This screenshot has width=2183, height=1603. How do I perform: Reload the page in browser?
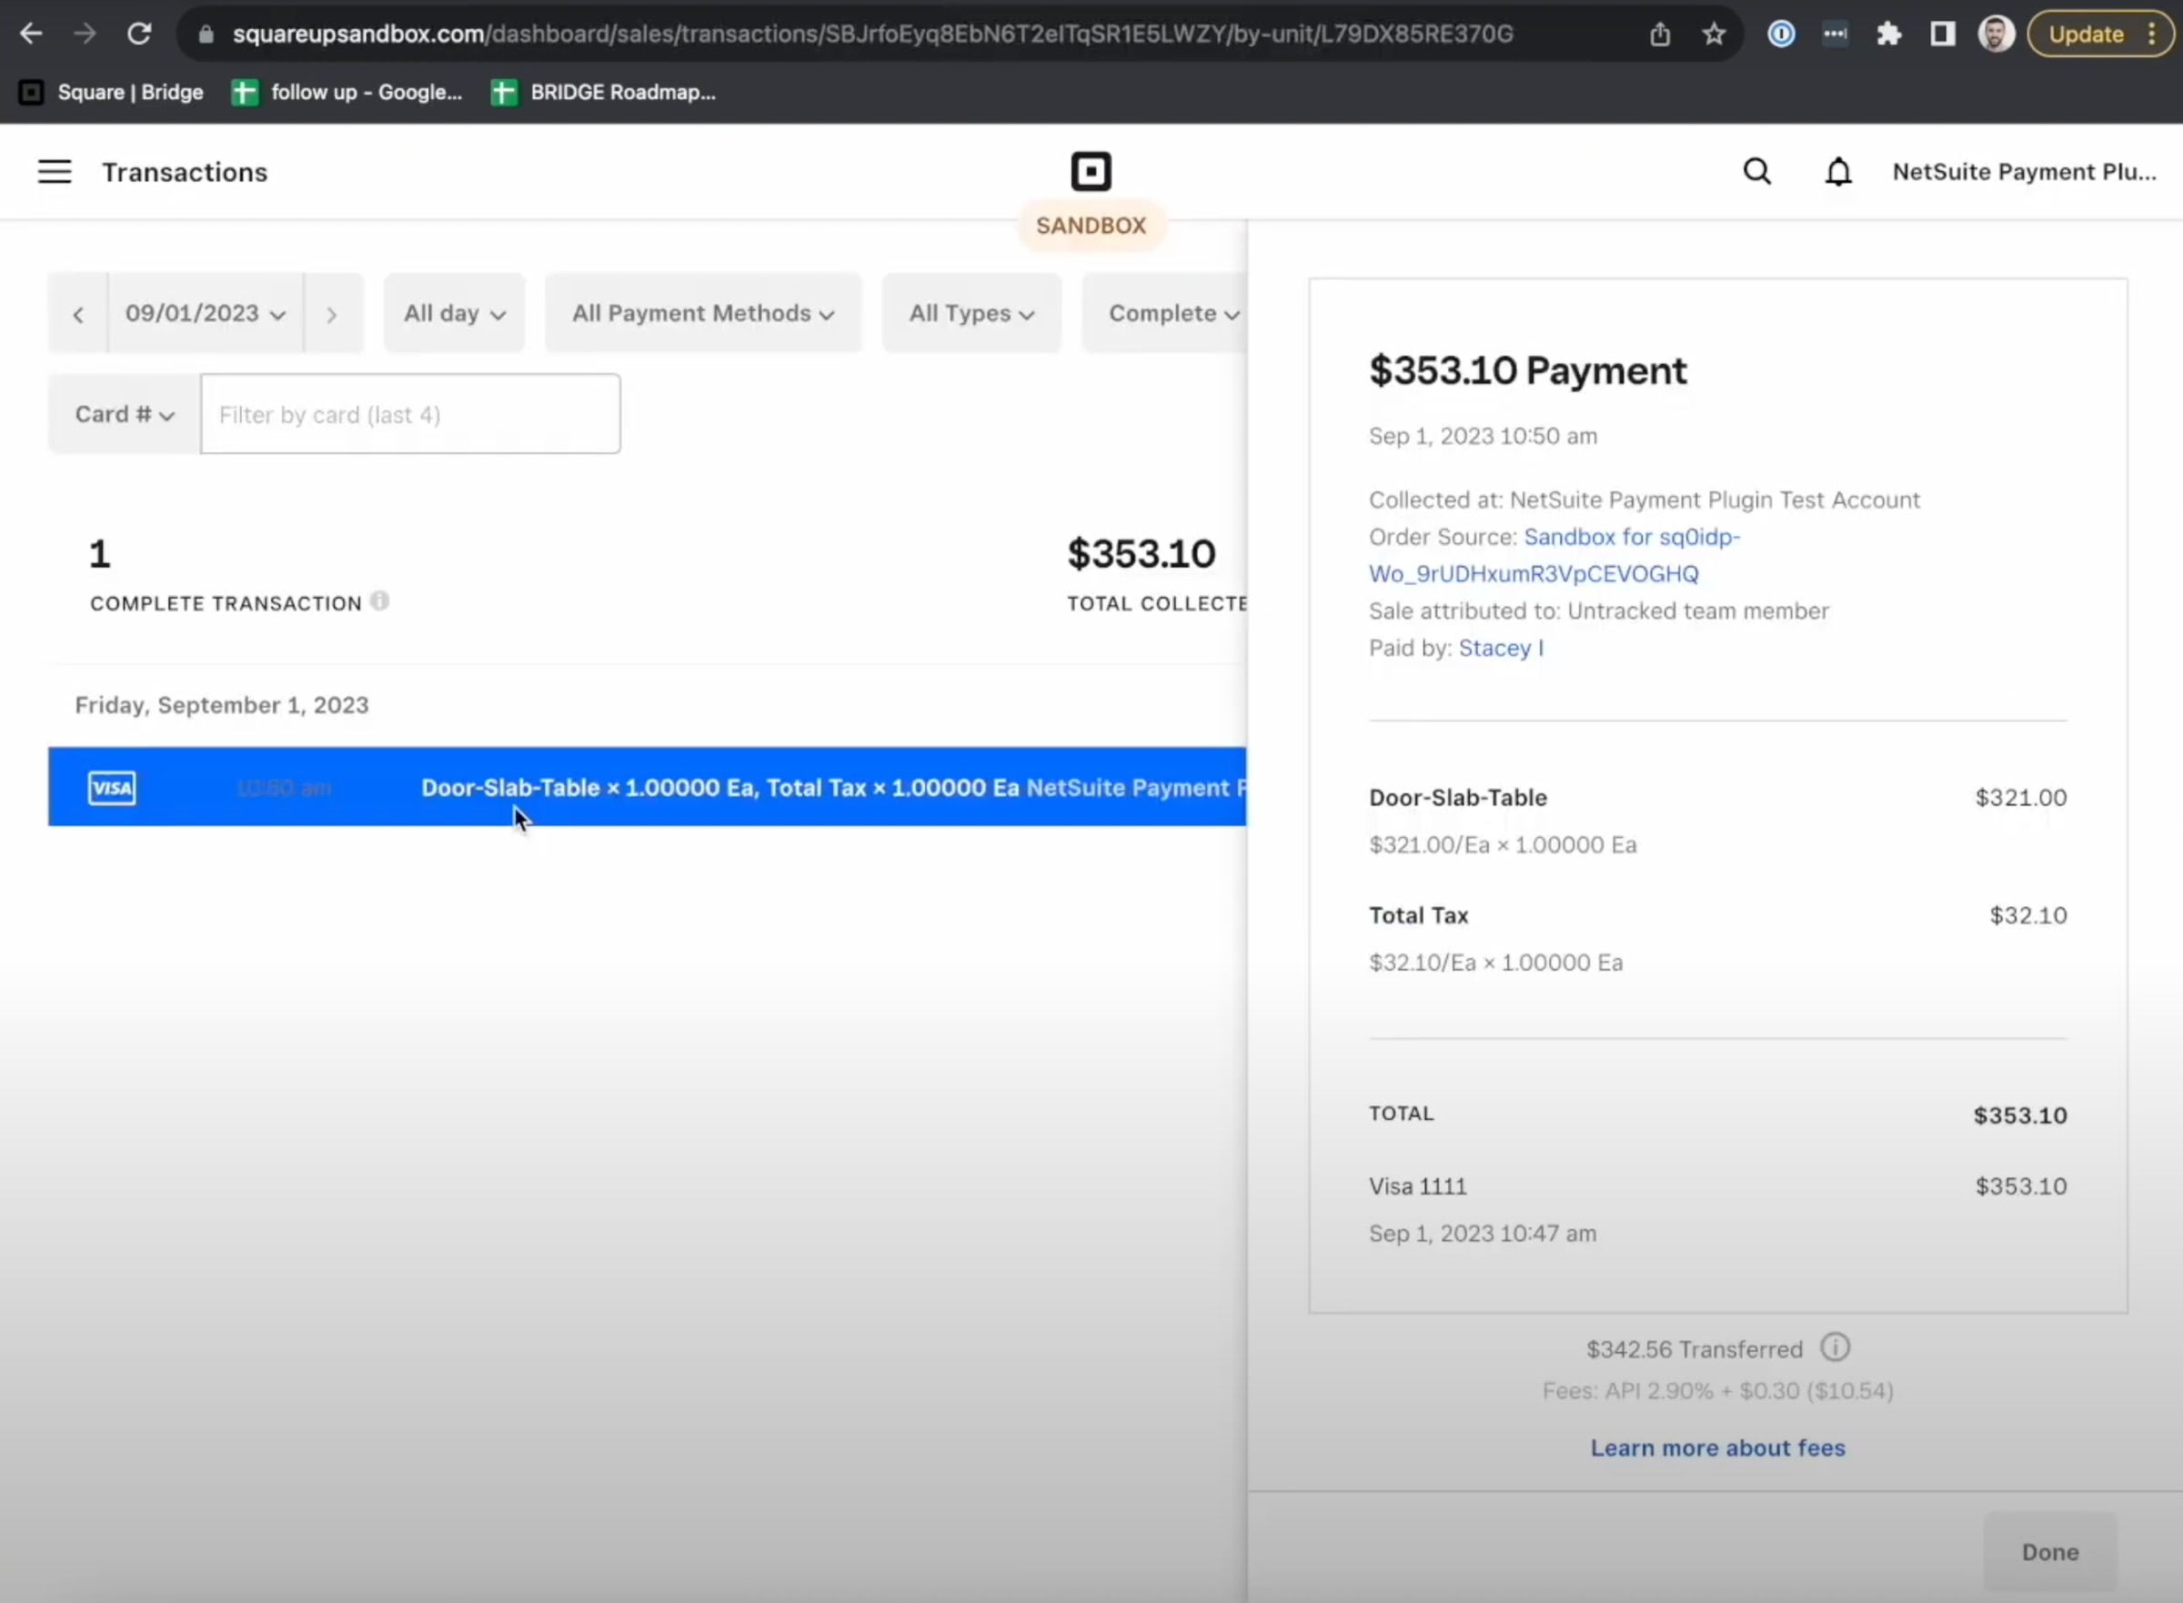(x=140, y=34)
